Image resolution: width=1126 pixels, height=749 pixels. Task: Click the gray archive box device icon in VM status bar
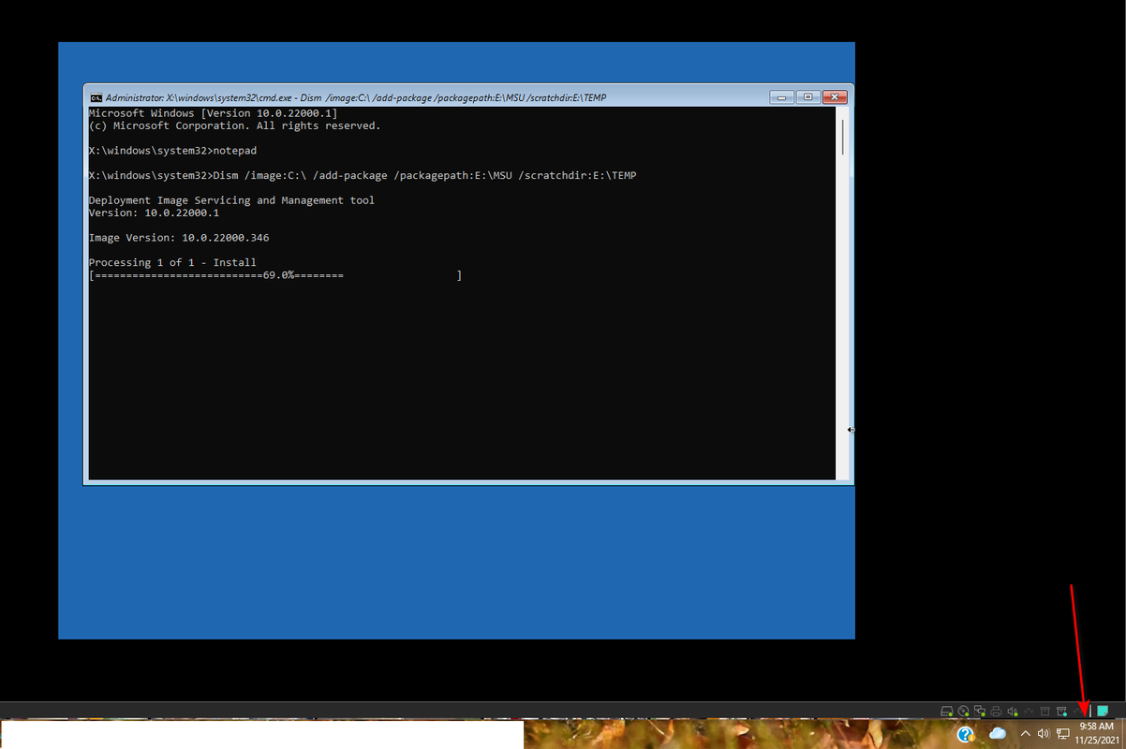(1045, 712)
